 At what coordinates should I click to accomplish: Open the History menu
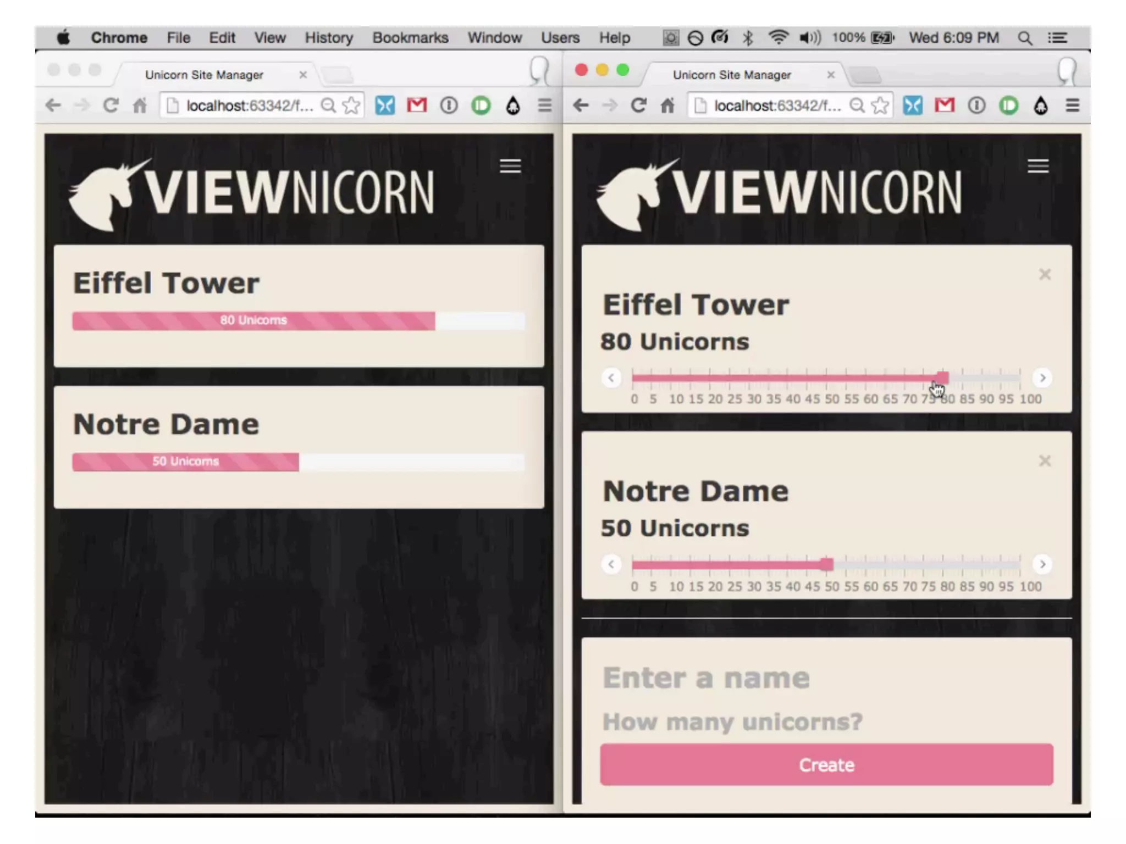329,38
